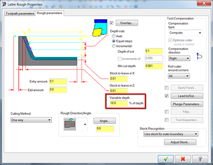Choose Incremental depth cuts radio button
Image resolution: width=213 pixels, height=165 pixels.
pyautogui.click(x=114, y=46)
